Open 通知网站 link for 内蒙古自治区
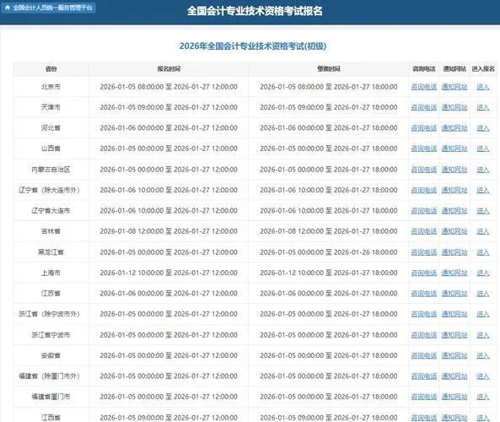This screenshot has height=422, width=500. pos(454,169)
